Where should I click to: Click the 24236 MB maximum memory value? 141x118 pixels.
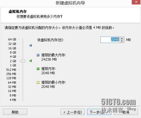tap(49, 59)
